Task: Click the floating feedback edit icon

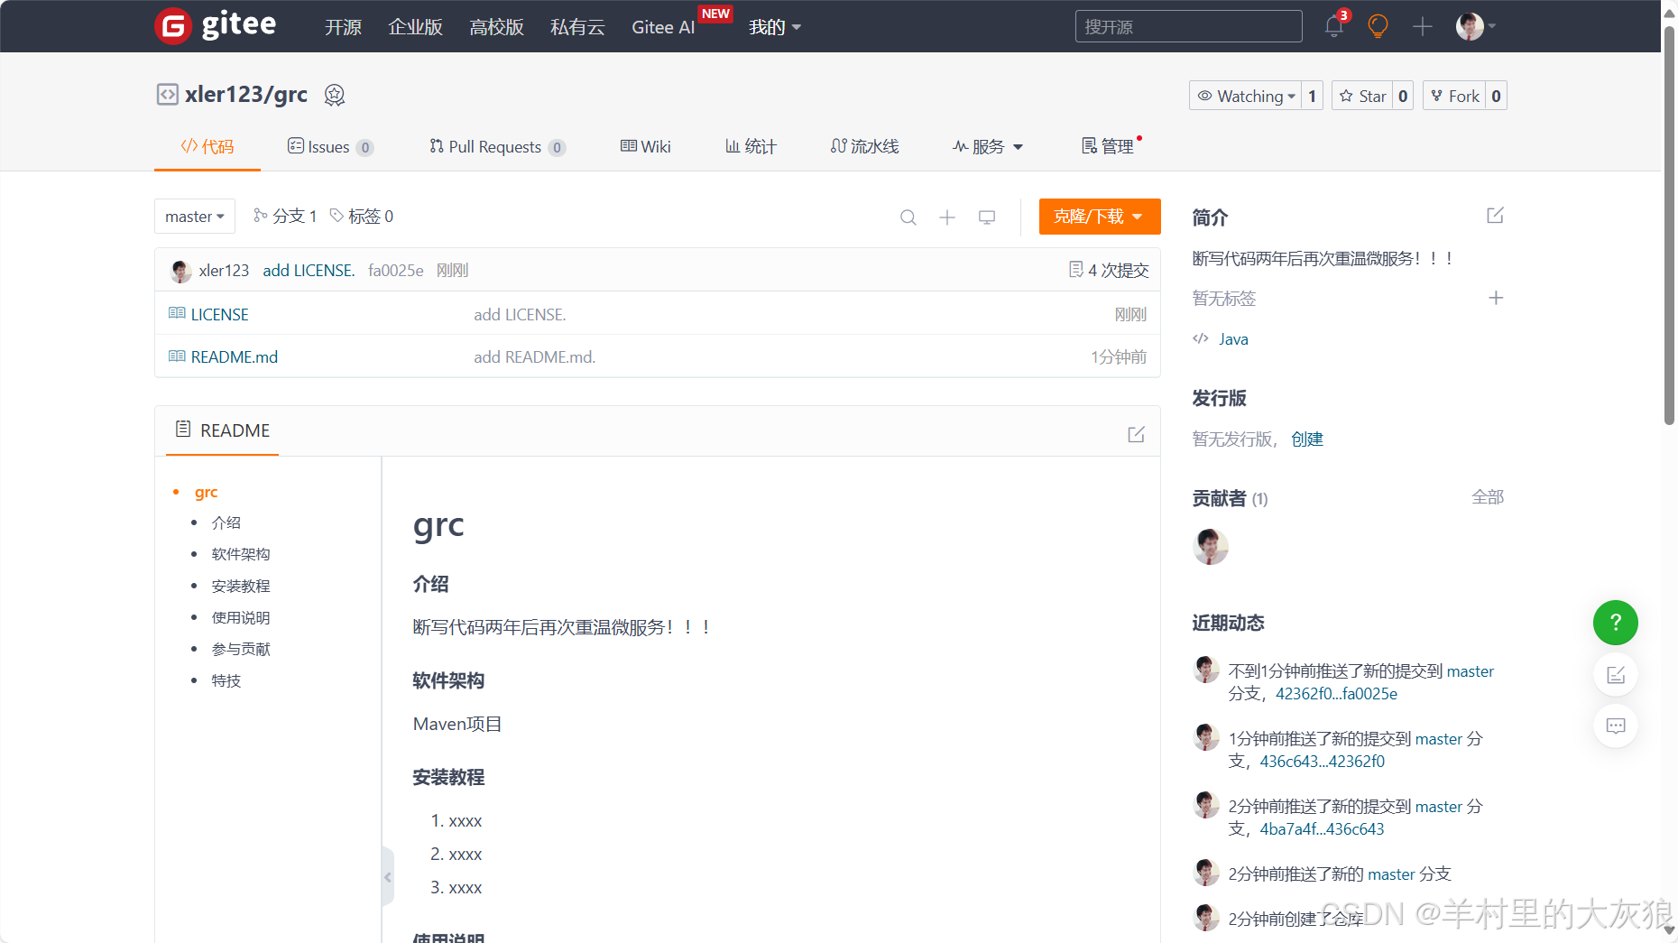Action: 1616,675
